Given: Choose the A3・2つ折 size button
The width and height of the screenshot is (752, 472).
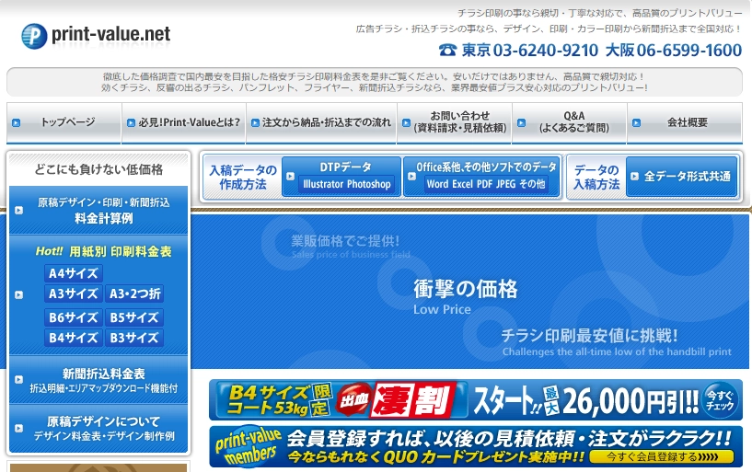Looking at the screenshot, I should (134, 294).
